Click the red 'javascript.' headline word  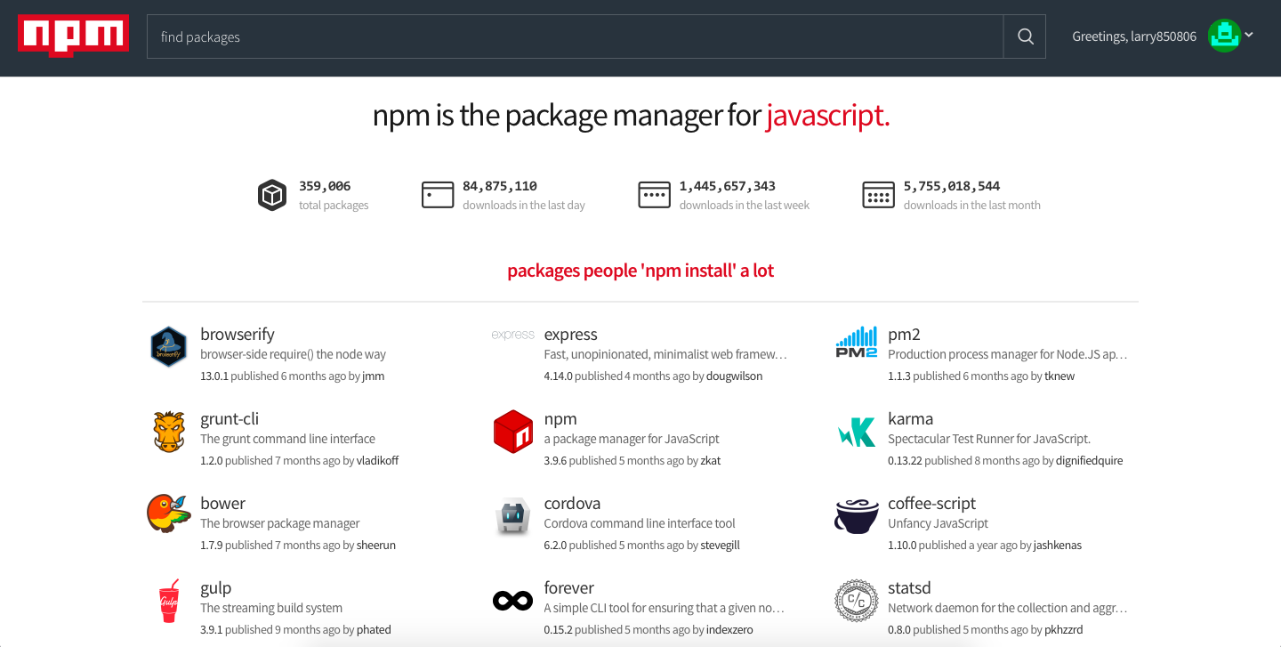pyautogui.click(x=827, y=116)
